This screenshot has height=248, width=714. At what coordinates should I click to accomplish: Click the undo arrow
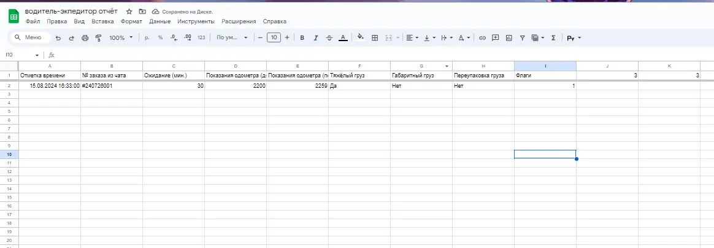point(58,38)
